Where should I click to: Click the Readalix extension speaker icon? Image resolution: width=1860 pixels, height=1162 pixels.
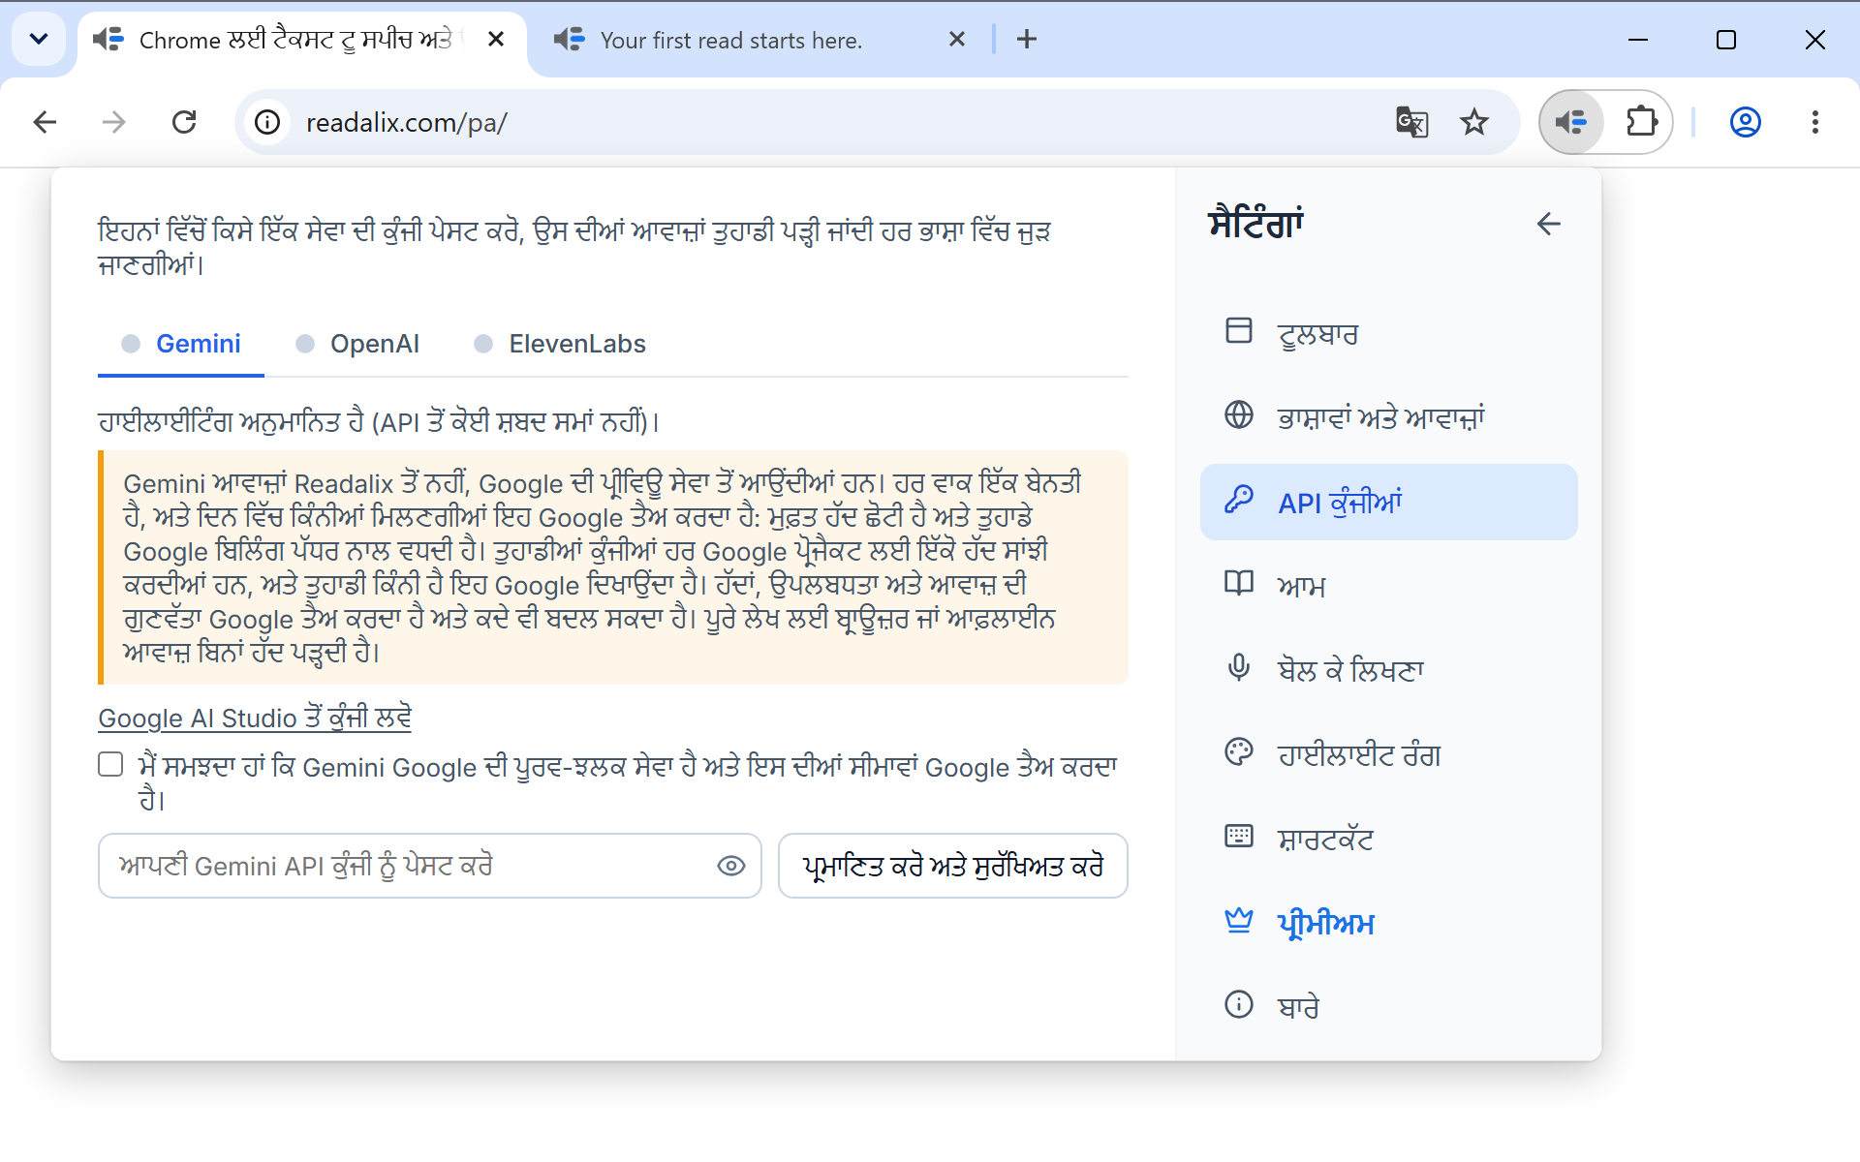pyautogui.click(x=1570, y=122)
